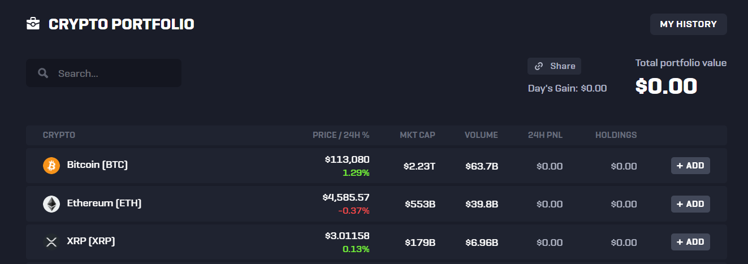This screenshot has width=748, height=264.
Task: Click the -0.37% Ethereum change value
Action: pyautogui.click(x=354, y=211)
